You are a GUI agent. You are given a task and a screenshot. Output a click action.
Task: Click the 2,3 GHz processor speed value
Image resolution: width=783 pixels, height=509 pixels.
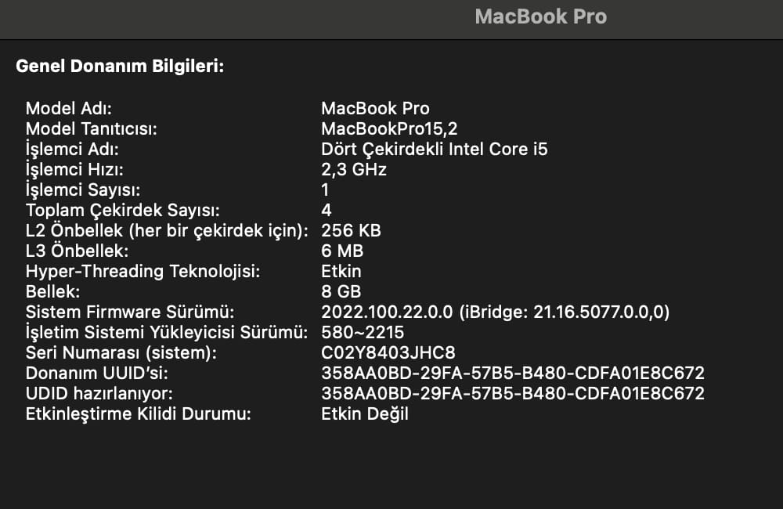pos(354,170)
